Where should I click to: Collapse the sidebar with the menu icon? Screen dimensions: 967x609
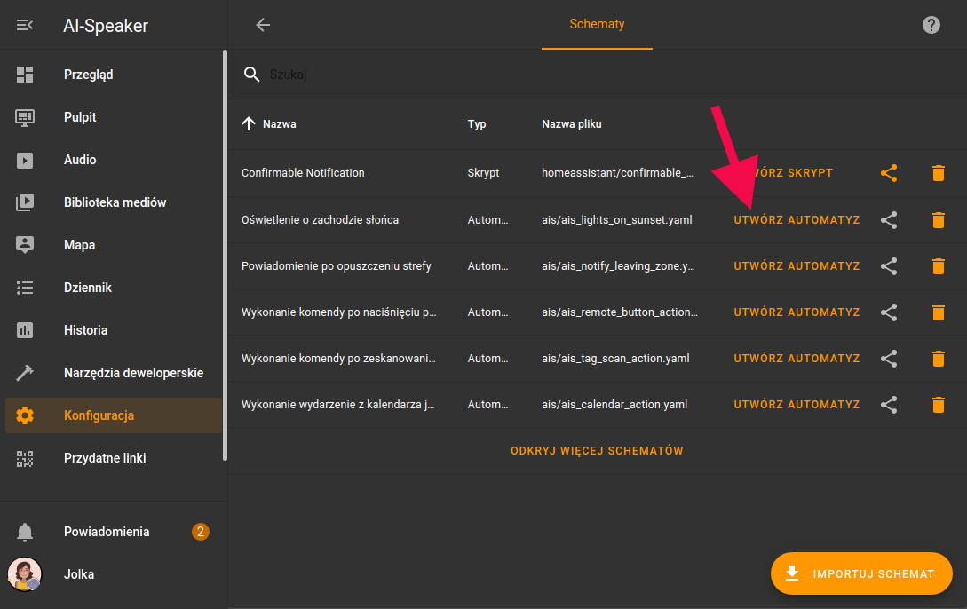click(x=25, y=26)
